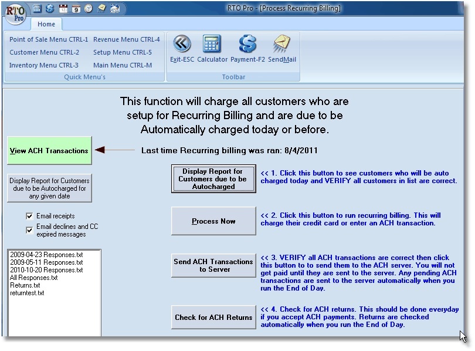Open the calculator icon in the title bar
The image size is (475, 351).
38,9
